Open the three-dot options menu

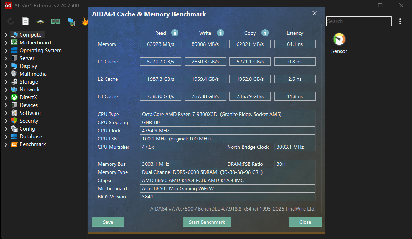pyautogui.click(x=400, y=21)
